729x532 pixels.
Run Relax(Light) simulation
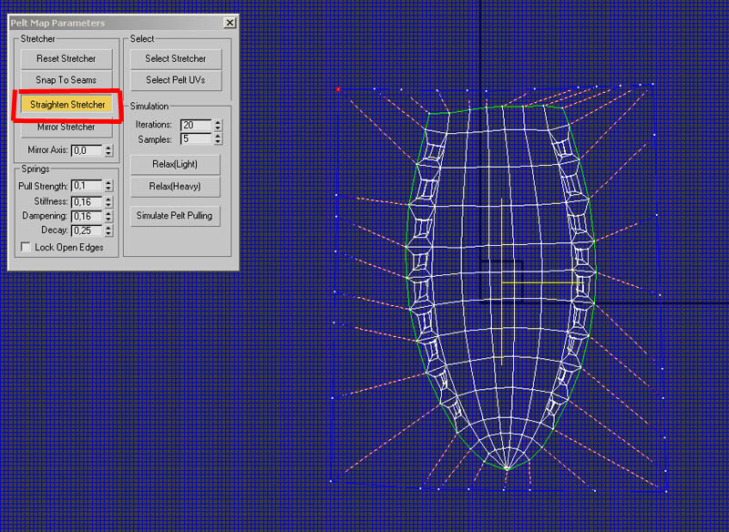pyautogui.click(x=175, y=165)
